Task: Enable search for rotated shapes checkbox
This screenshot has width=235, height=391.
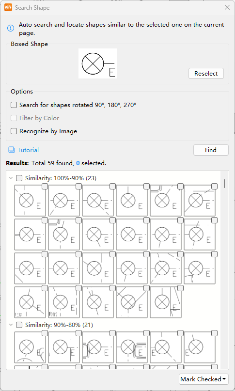Action: point(14,105)
